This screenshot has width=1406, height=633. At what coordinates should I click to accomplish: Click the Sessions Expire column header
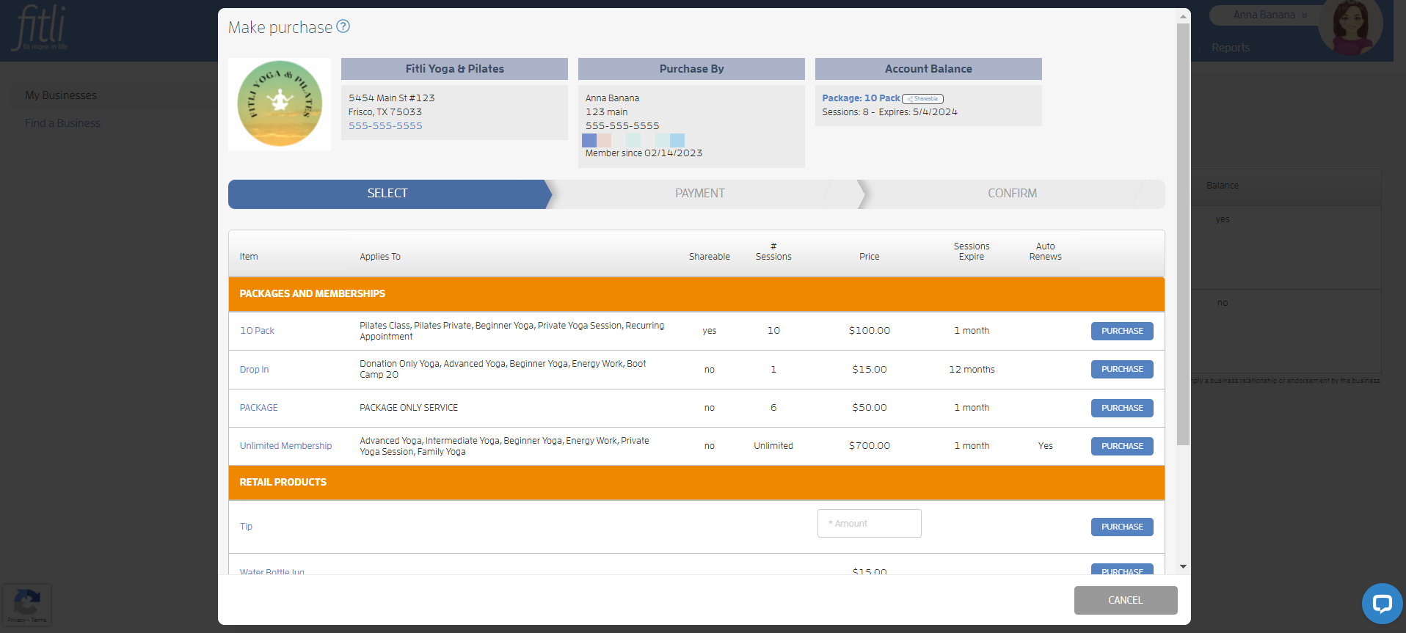tap(972, 252)
